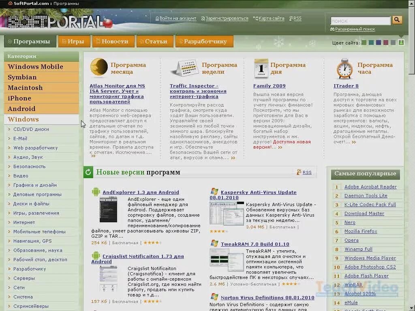415x311 pixels.
Task: Open the Atlas Monitor для MS ISA Server link
Action: point(117,94)
